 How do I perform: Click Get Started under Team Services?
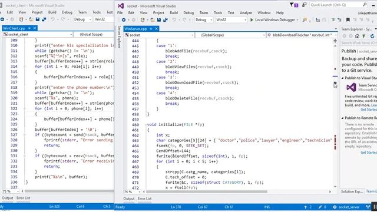tap(369, 110)
